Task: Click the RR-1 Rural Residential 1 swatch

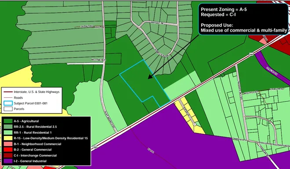Action: (8, 132)
